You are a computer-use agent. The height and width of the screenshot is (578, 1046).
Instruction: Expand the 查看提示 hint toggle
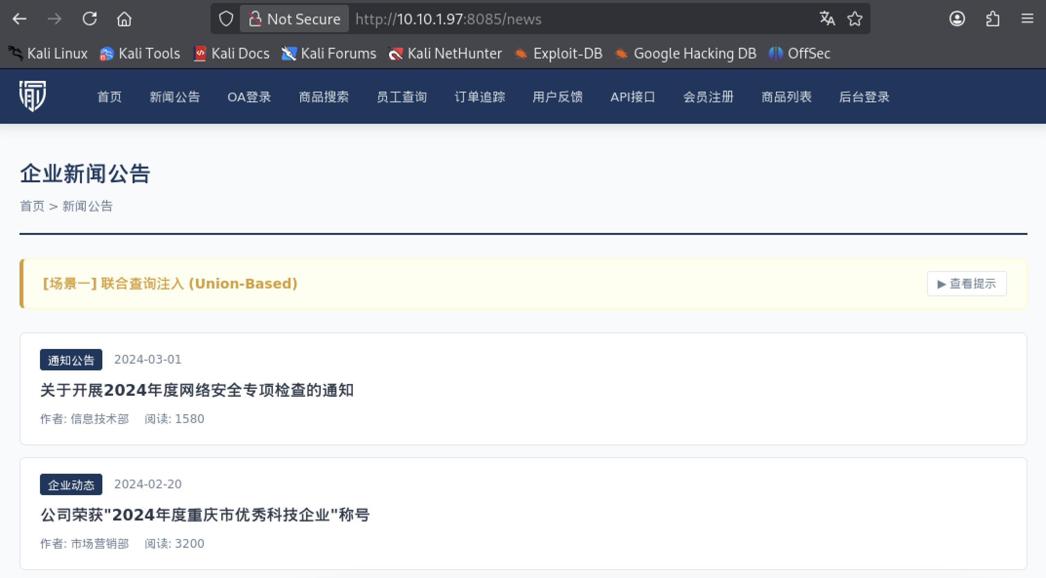pos(967,284)
